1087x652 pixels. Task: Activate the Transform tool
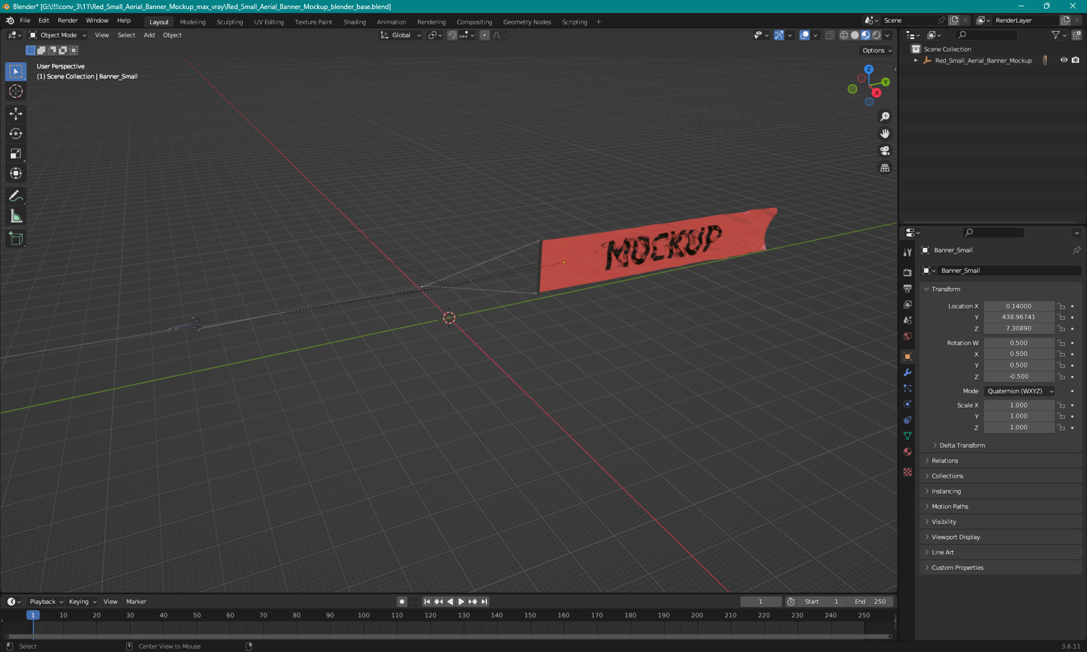coord(16,173)
